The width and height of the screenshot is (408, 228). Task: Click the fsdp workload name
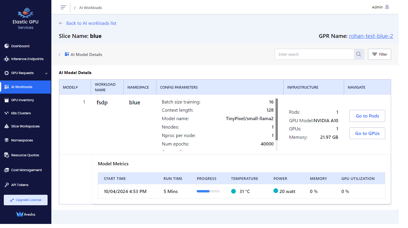pos(102,103)
